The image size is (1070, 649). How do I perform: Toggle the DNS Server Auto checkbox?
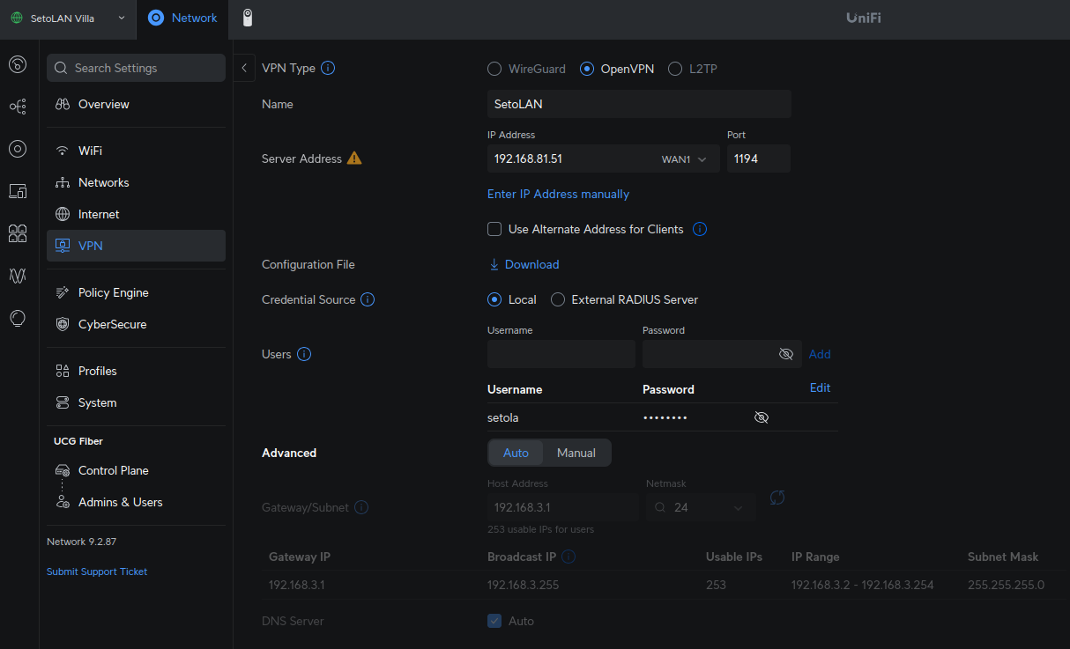(x=494, y=621)
